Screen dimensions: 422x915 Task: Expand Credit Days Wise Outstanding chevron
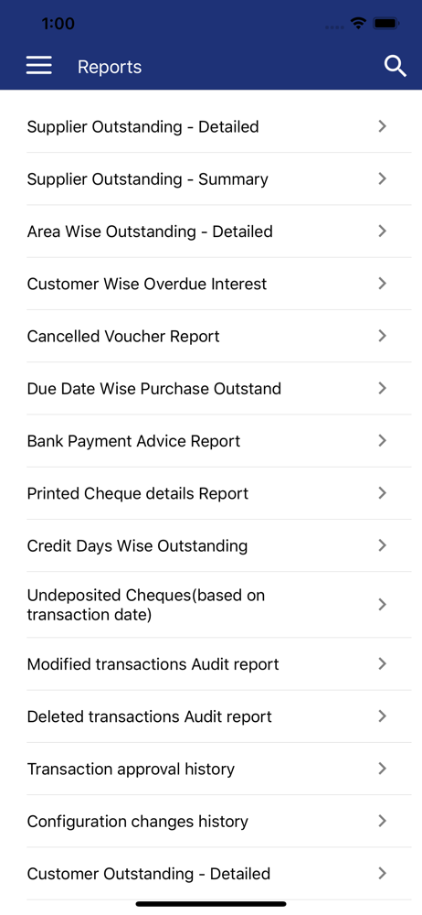(383, 545)
